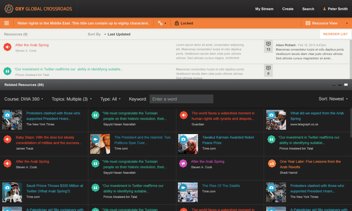Open the 0 comments icon
This screenshot has height=211, width=352.
point(268,71)
